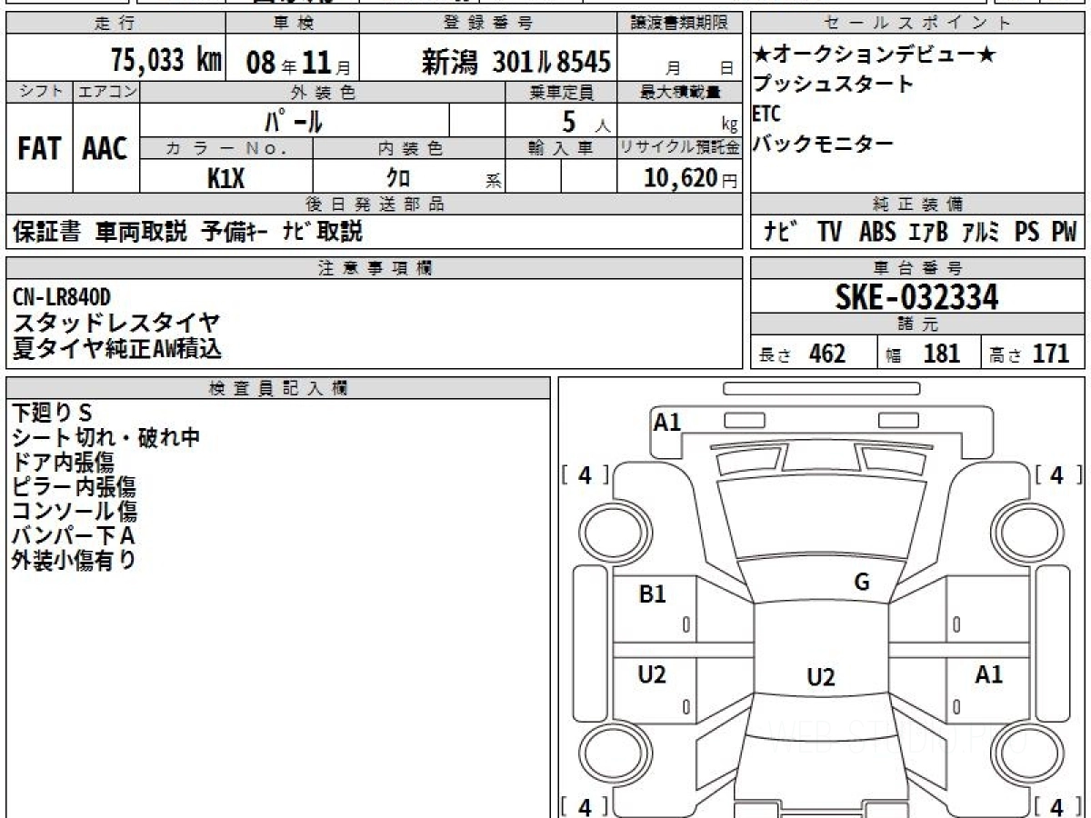The width and height of the screenshot is (1091, 818).
Task: Click the リサイクル預託金 header cell
Action: point(680,148)
